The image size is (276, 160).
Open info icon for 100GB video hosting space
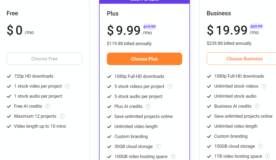[x=173, y=156]
